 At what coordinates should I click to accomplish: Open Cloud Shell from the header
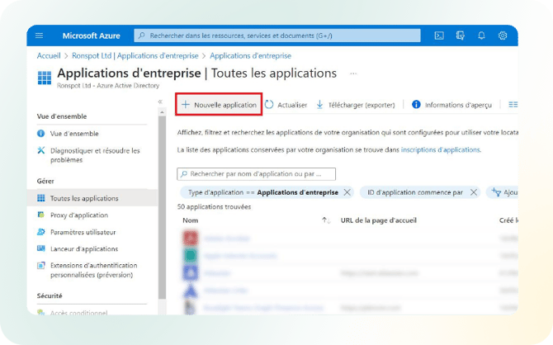(439, 35)
